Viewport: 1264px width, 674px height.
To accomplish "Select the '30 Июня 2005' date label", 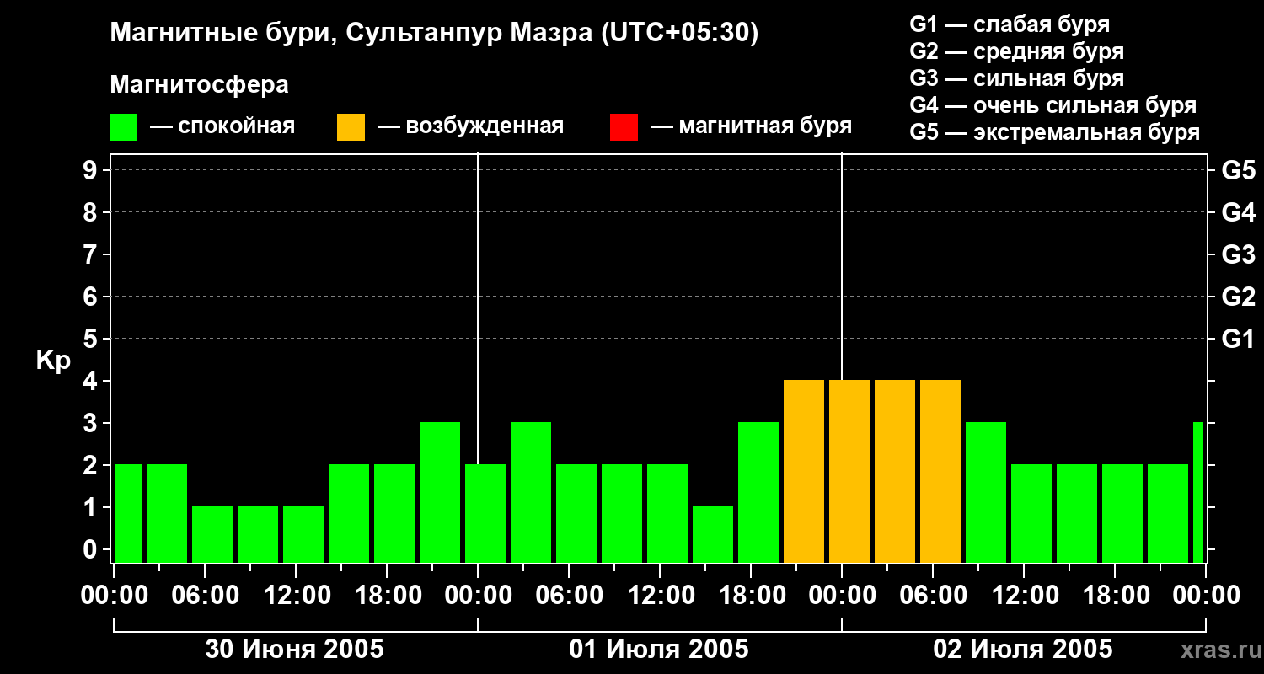I will pyautogui.click(x=295, y=650).
